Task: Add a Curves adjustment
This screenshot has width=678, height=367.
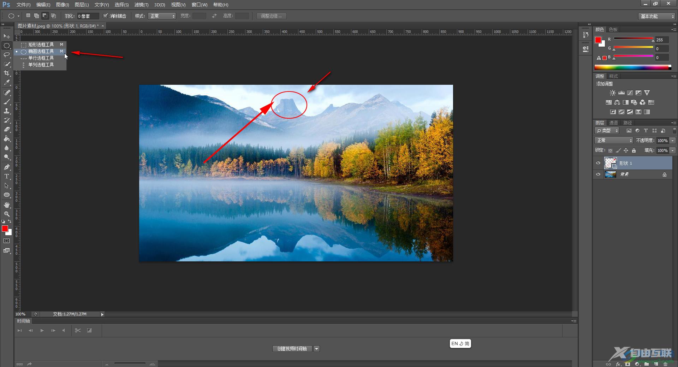Action: pyautogui.click(x=630, y=93)
